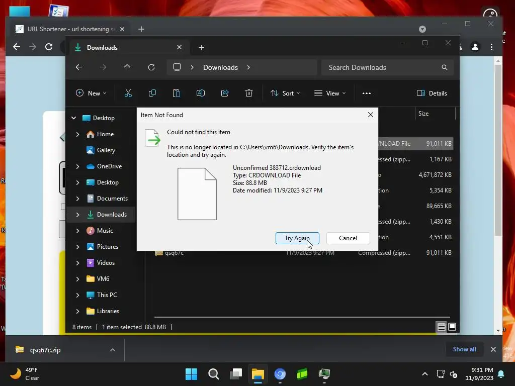
Task: Click Show all downloads
Action: click(x=464, y=349)
